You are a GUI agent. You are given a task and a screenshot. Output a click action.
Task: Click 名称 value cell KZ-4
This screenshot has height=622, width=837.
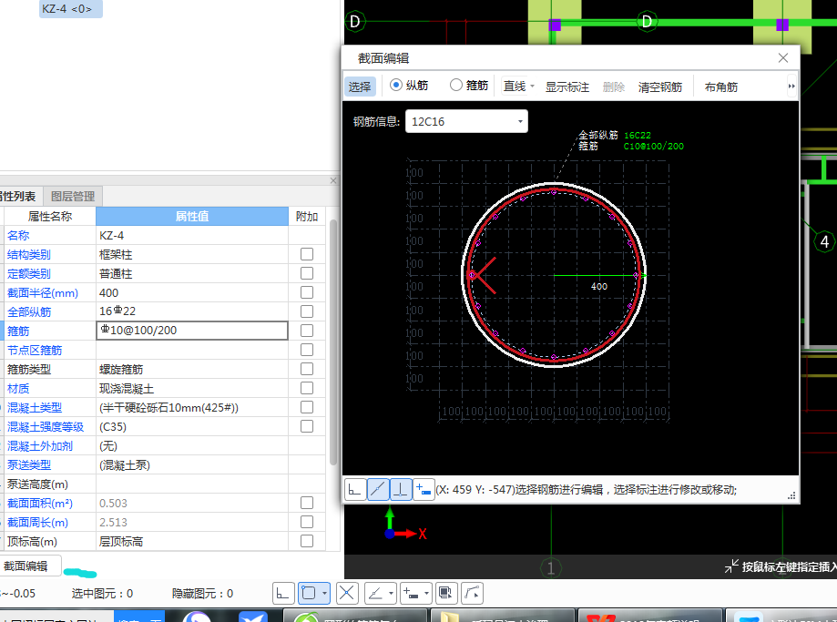click(x=192, y=236)
